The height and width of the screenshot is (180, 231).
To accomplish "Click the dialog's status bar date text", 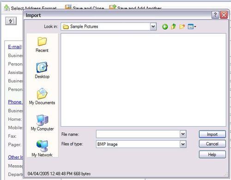I will tap(59, 174).
